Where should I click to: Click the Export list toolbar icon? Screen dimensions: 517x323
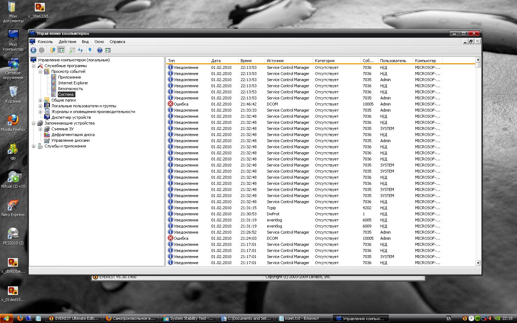[90, 50]
